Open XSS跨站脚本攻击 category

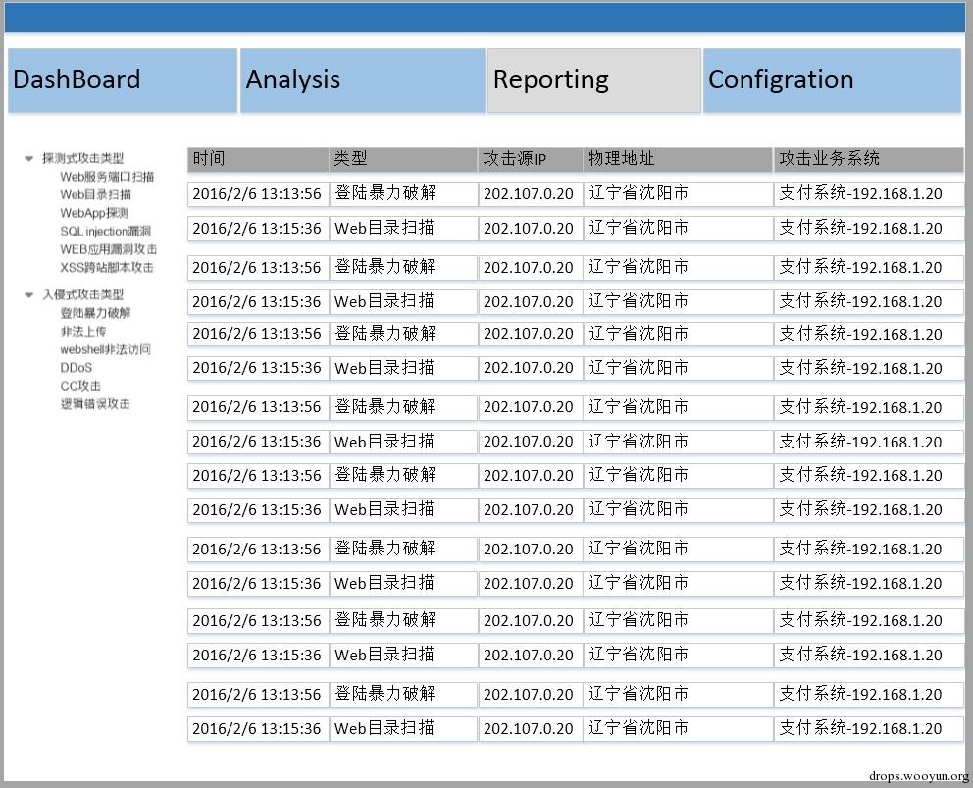(x=106, y=267)
